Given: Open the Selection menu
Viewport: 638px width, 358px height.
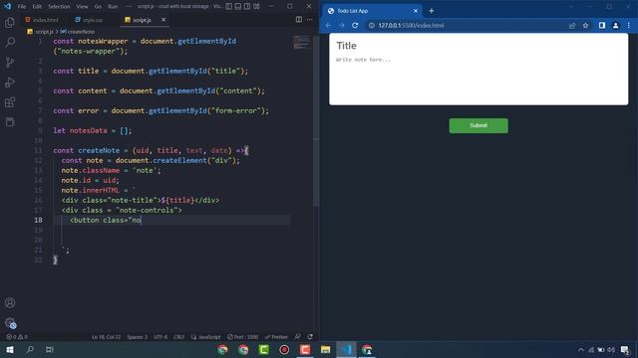Looking at the screenshot, I should pyautogui.click(x=59, y=7).
